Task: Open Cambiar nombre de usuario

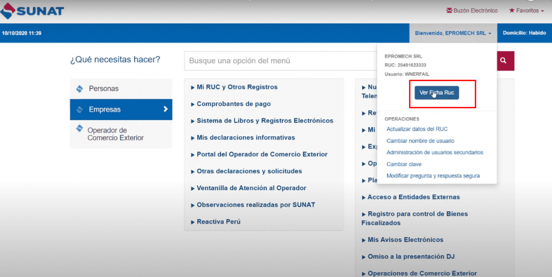Action: pos(420,141)
